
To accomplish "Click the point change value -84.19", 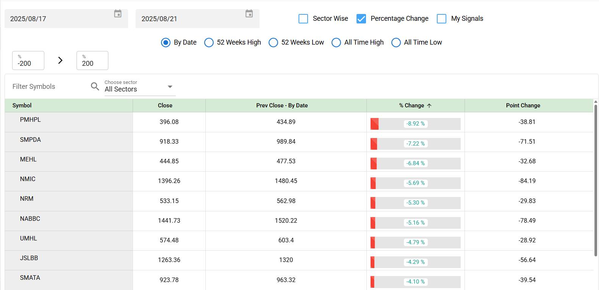I will tap(527, 181).
